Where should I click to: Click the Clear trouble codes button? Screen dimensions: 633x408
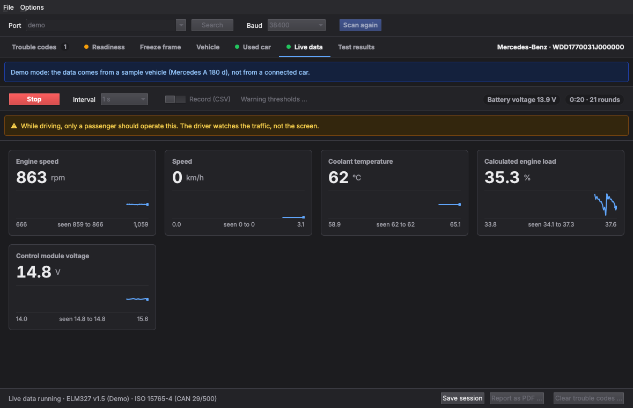point(588,398)
